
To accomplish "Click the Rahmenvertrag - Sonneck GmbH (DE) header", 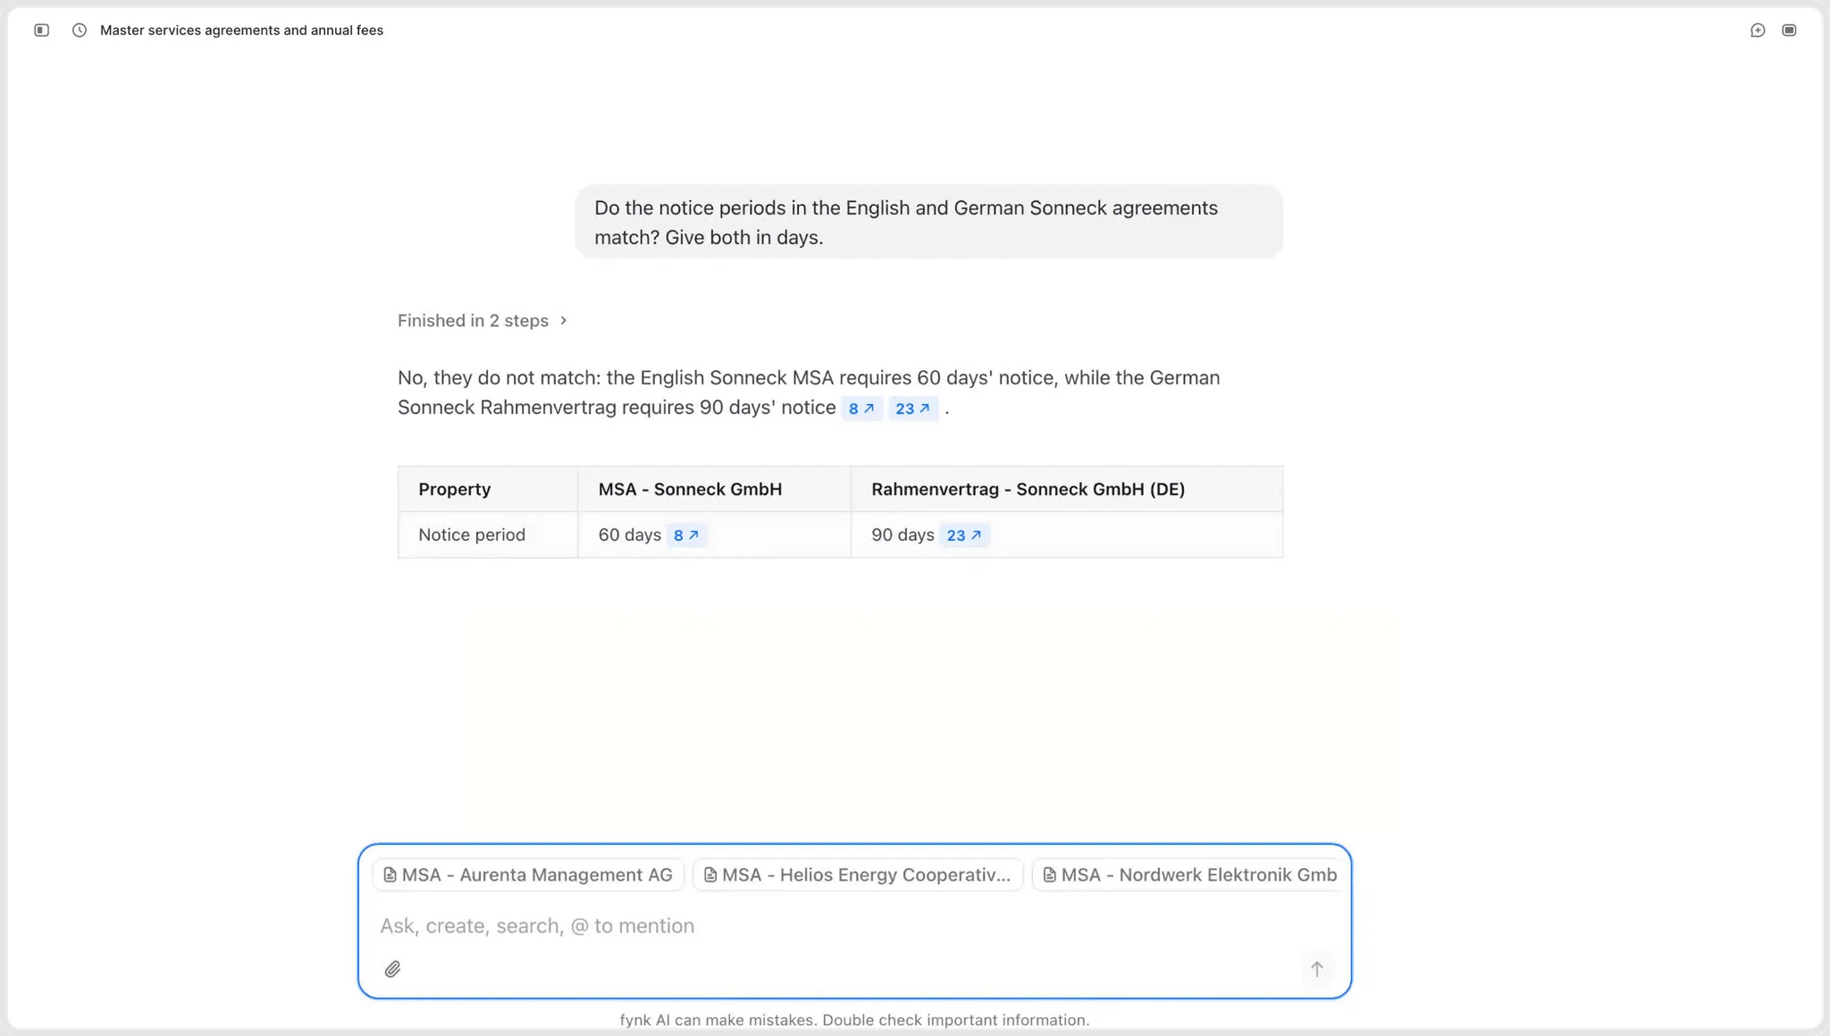I will pos(1028,489).
